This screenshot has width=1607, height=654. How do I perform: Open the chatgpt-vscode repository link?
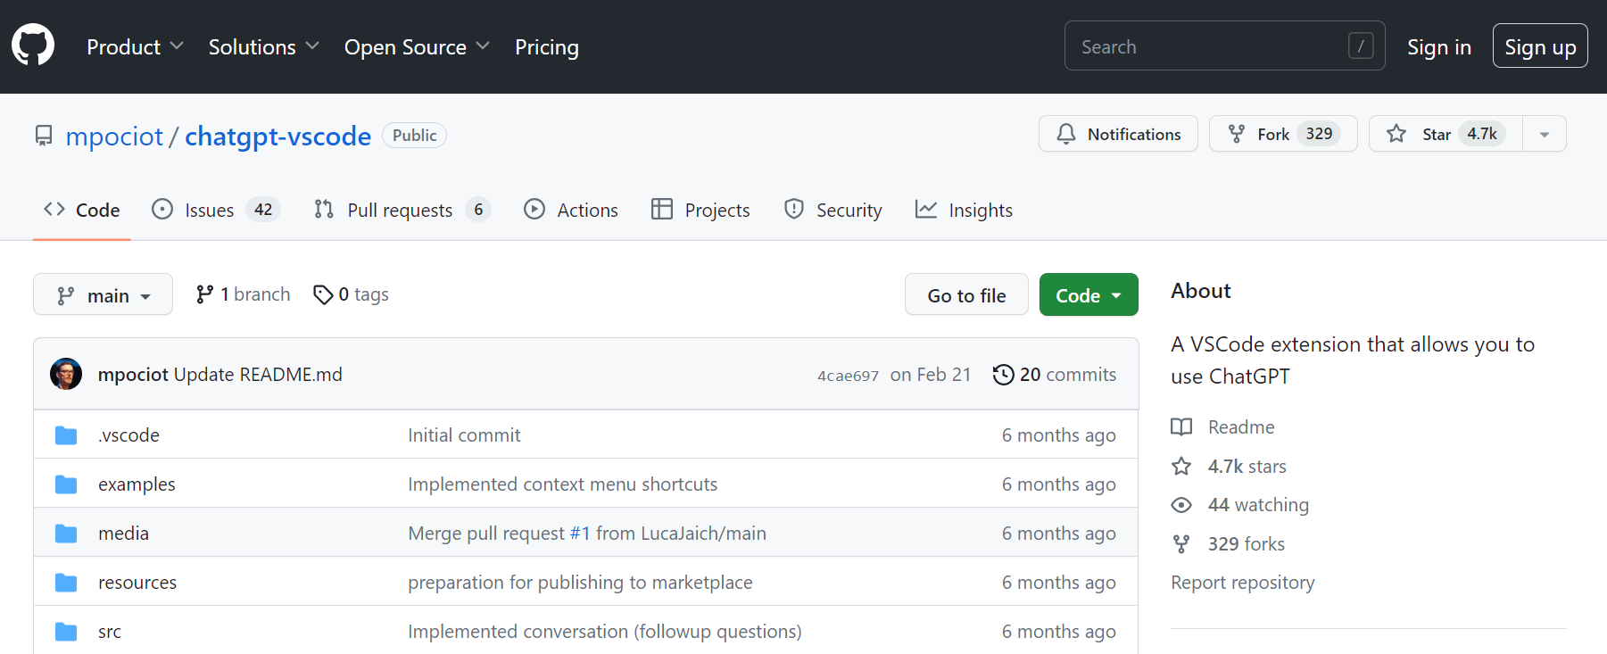pos(277,137)
